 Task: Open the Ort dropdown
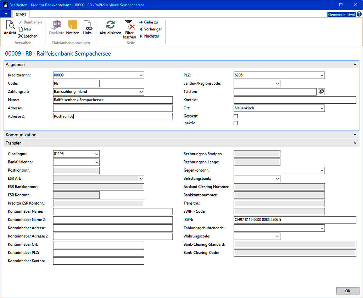[x=322, y=108]
